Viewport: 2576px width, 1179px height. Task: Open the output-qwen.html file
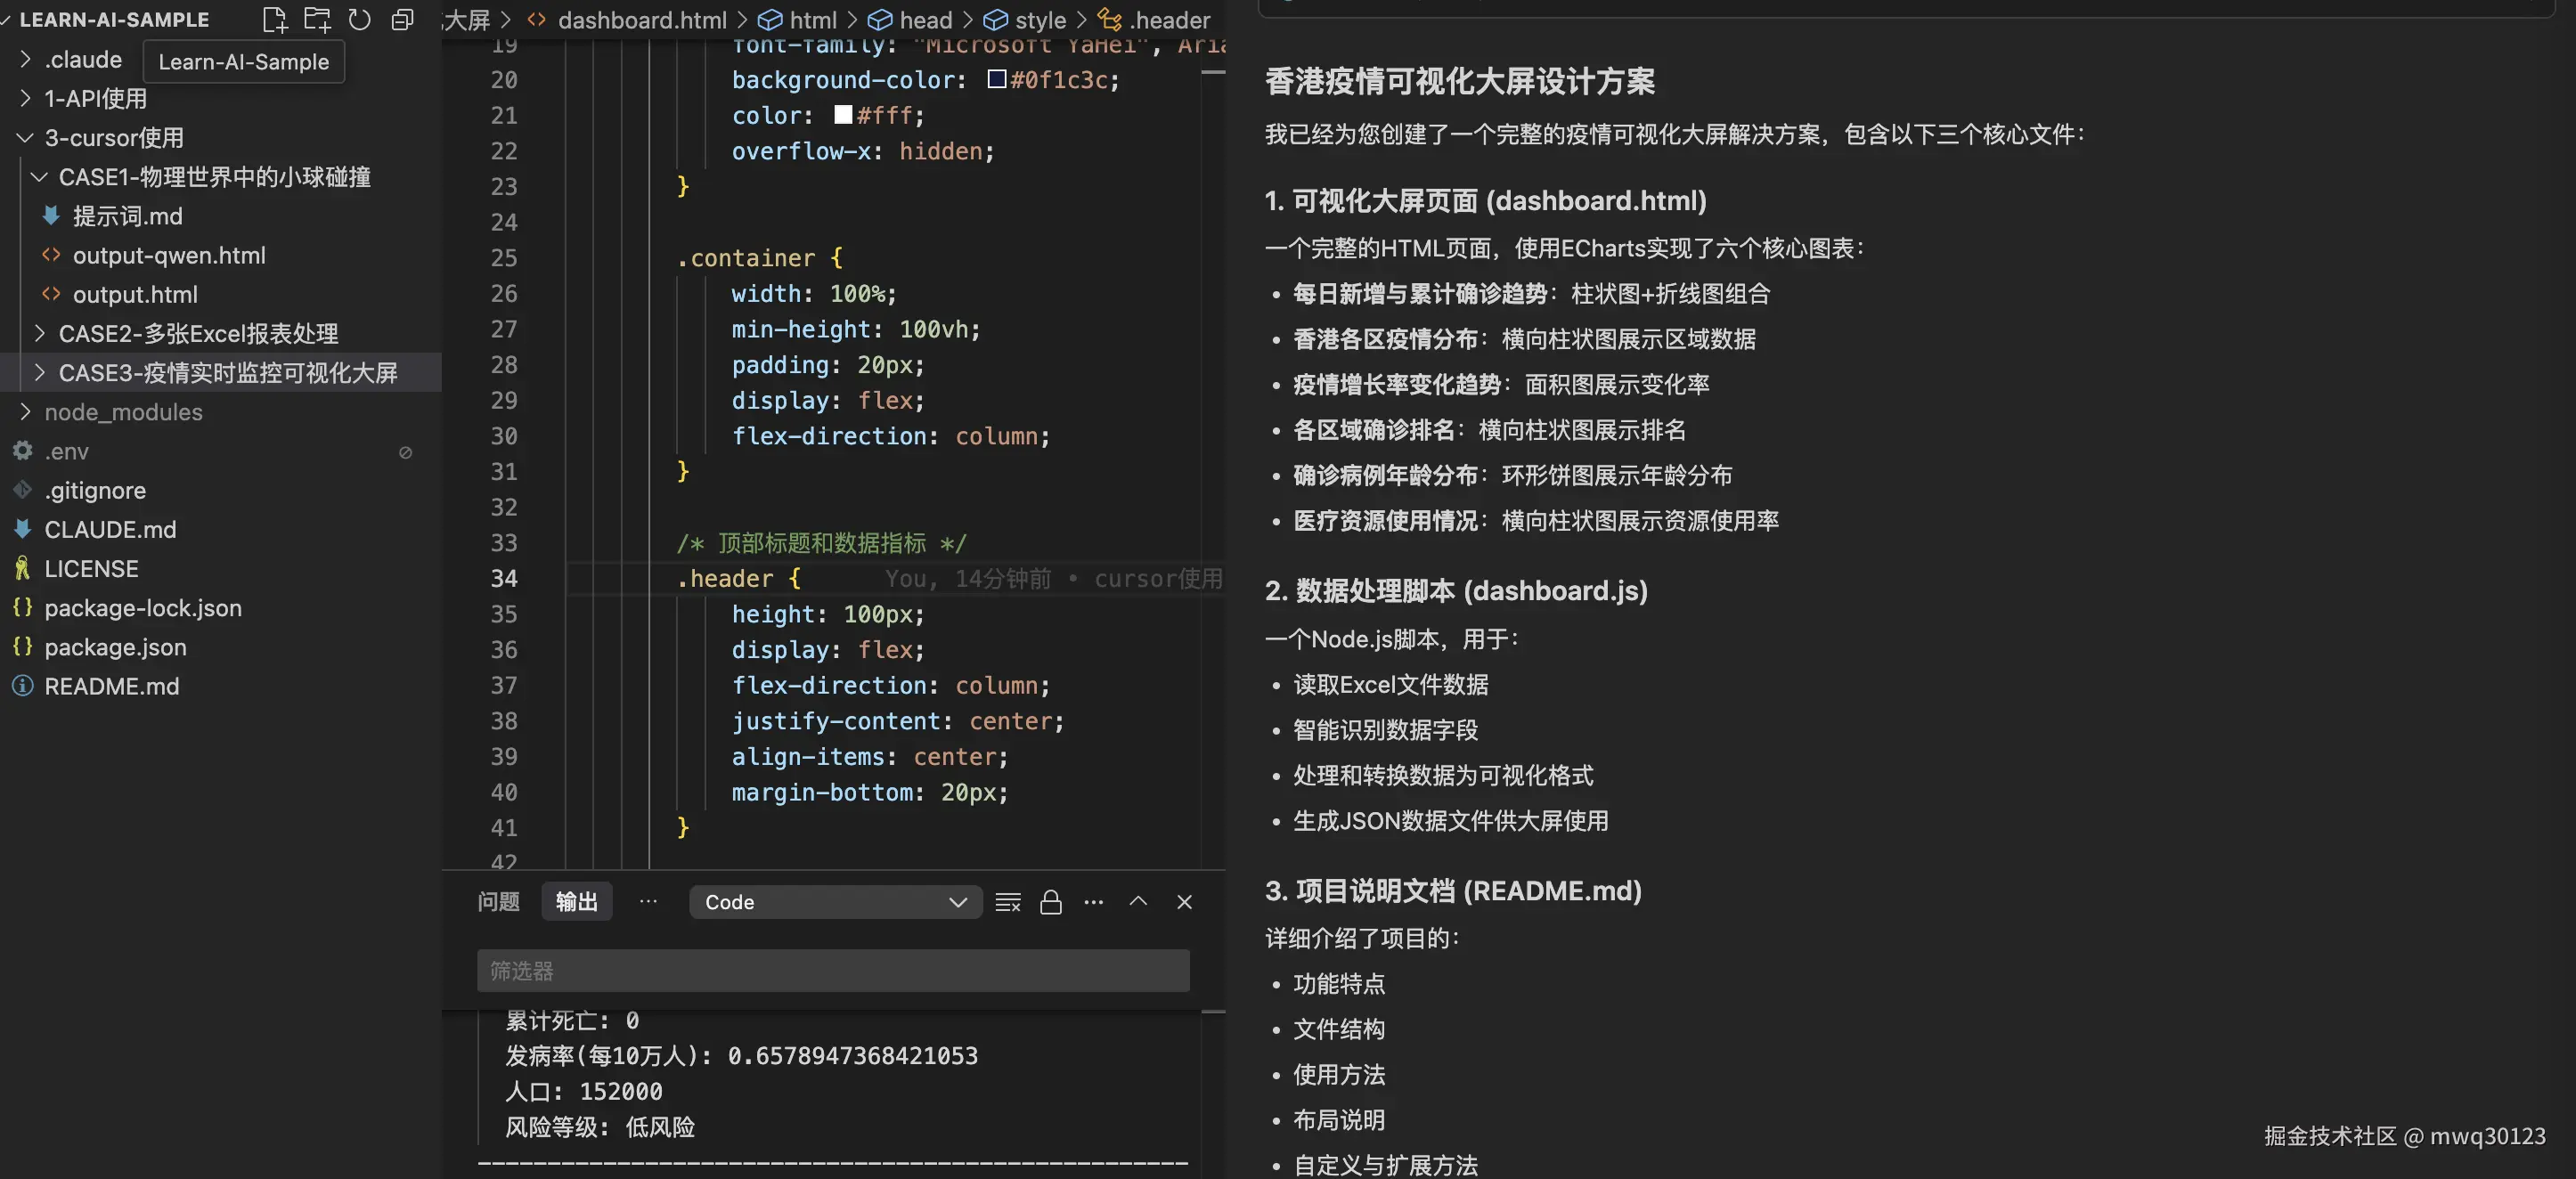pos(169,255)
